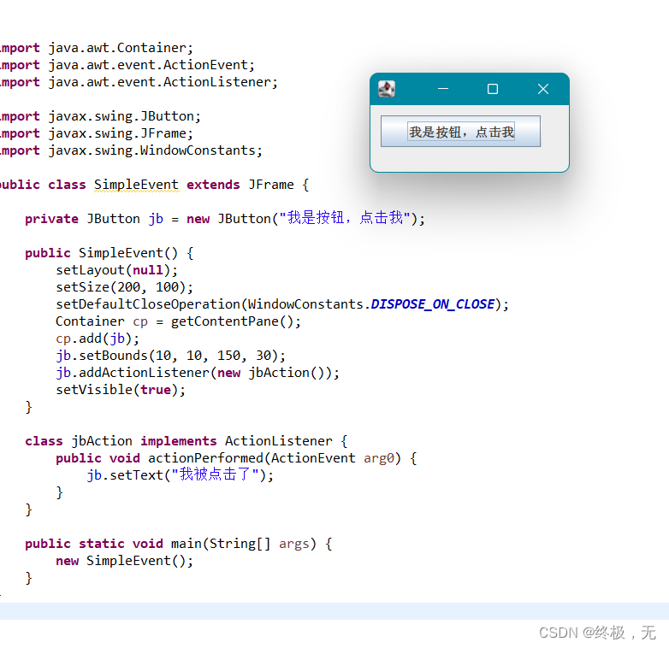This screenshot has width=669, height=648.
Task: Click the SimpleEvent class name in declaration
Action: [136, 185]
